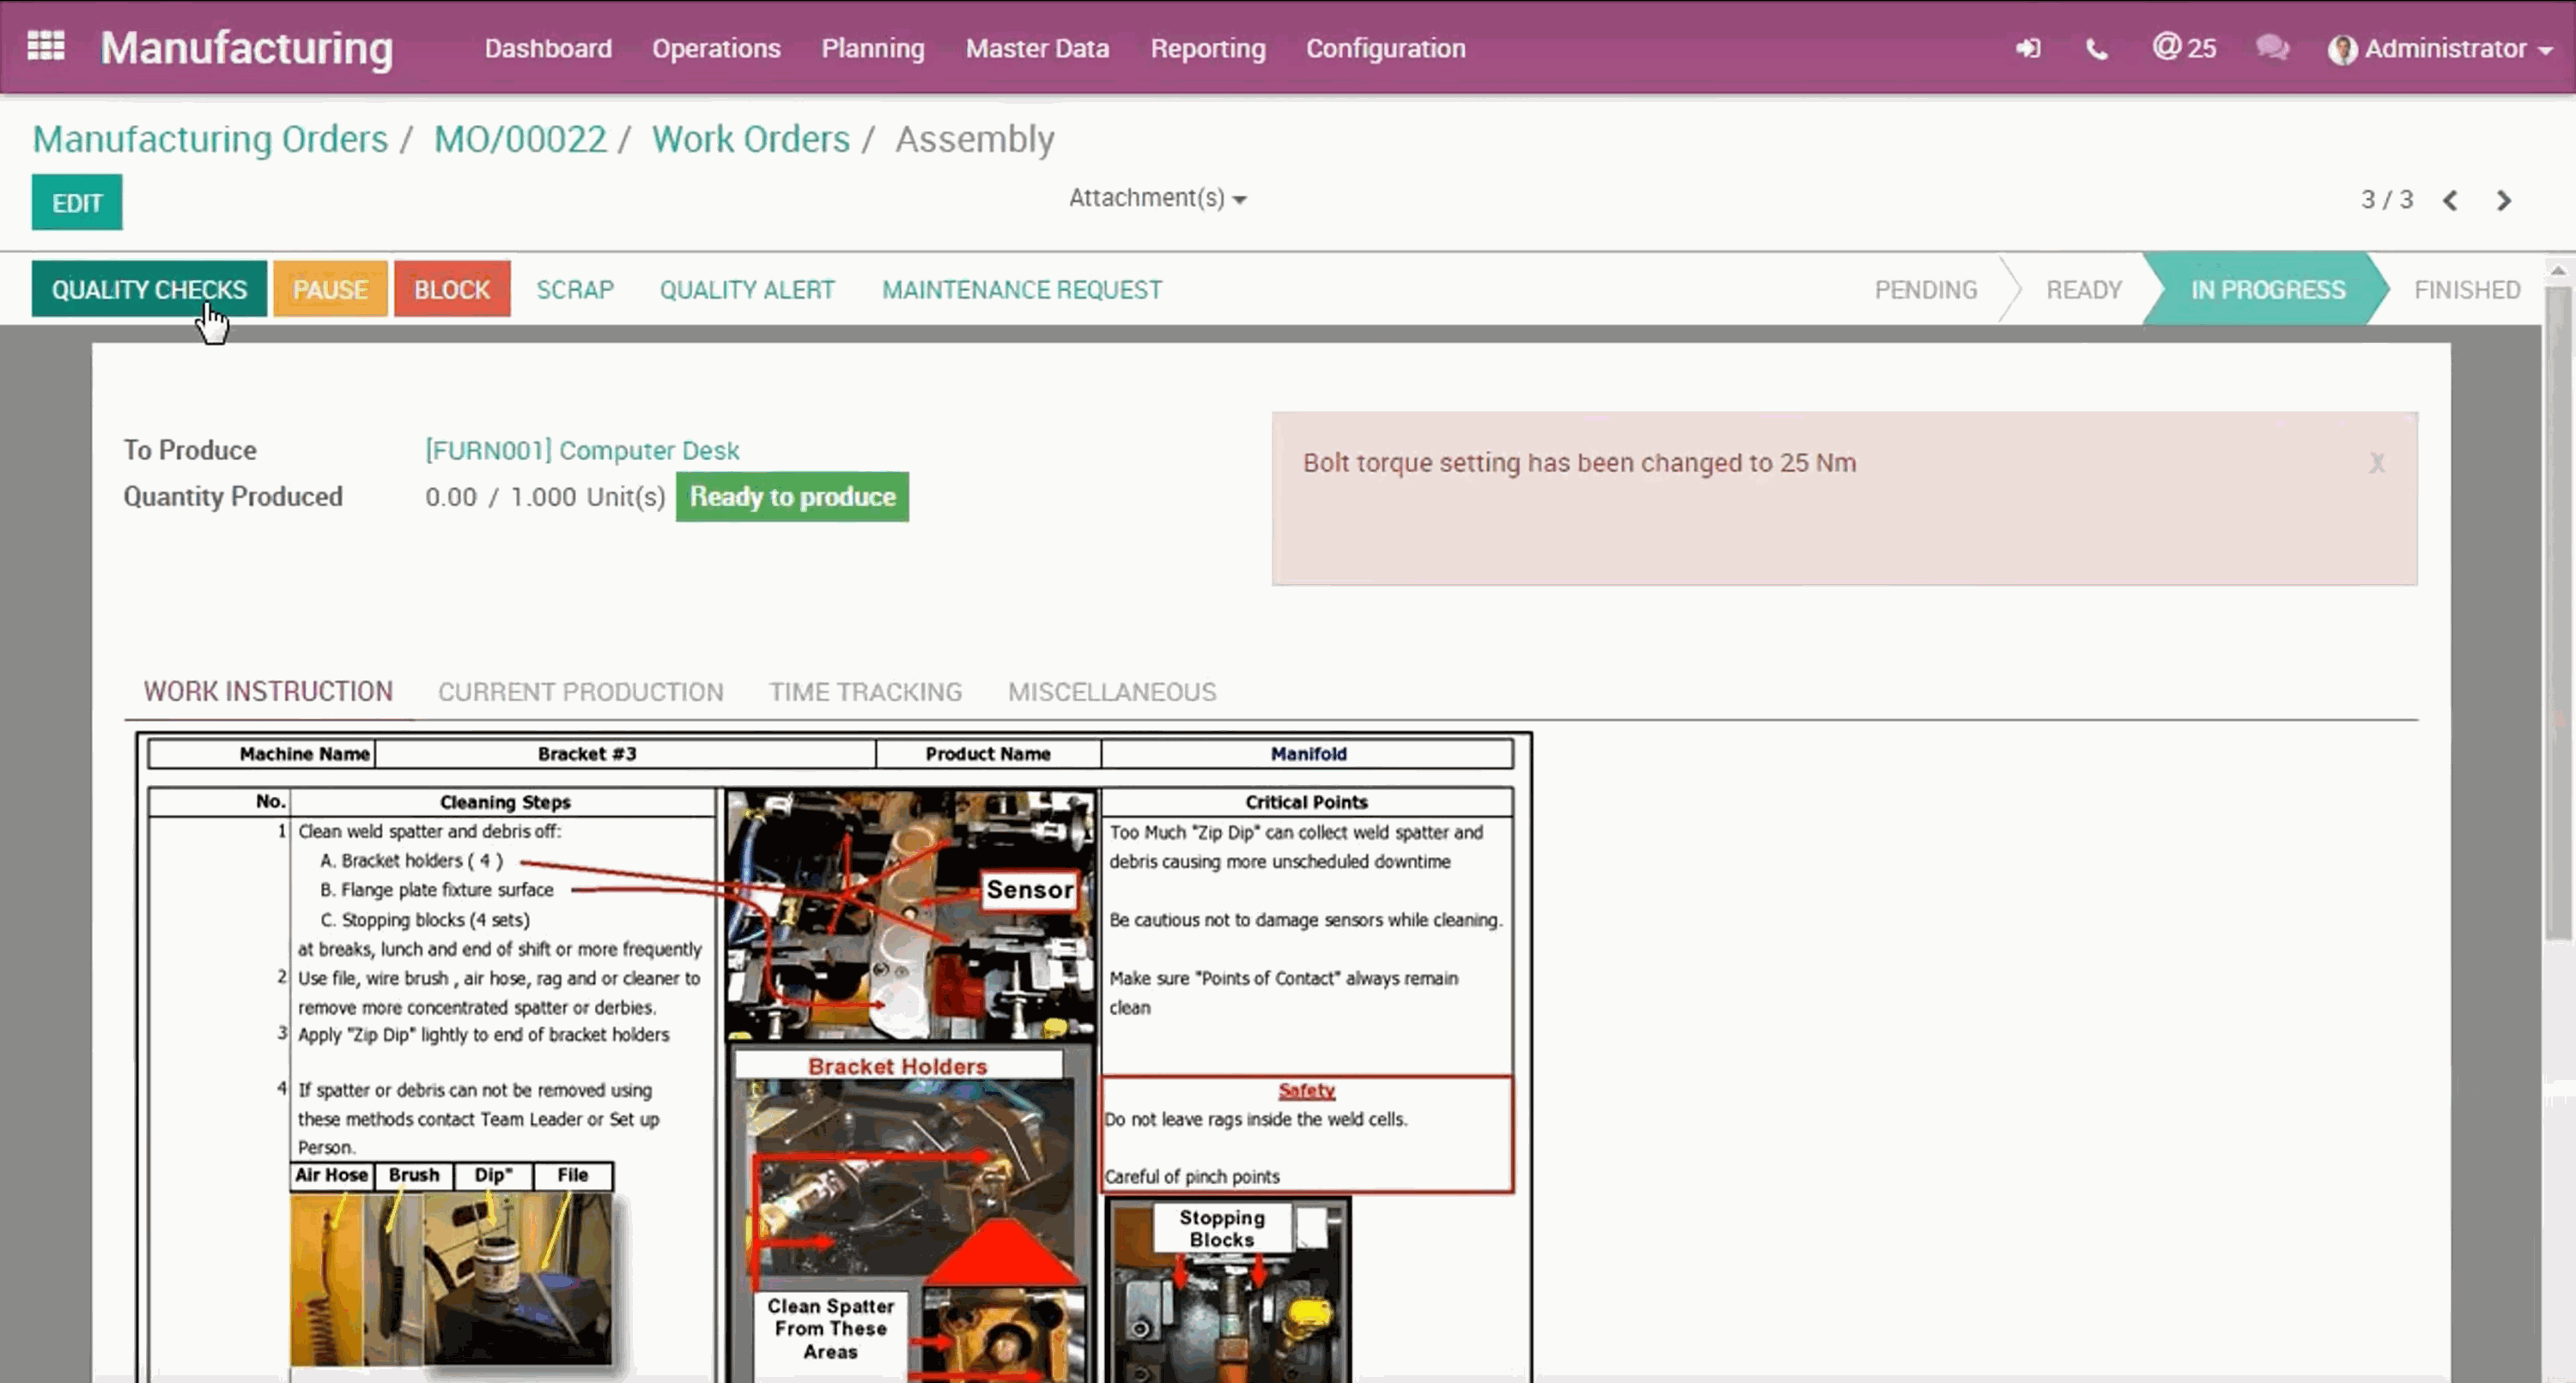Open the Operations menu

[716, 48]
